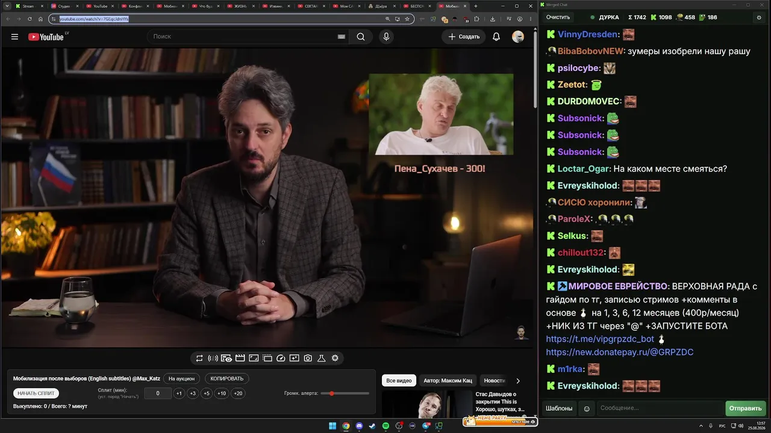Open the new.donatepay.ru/@GRPZDC link
The width and height of the screenshot is (771, 433).
(620, 352)
